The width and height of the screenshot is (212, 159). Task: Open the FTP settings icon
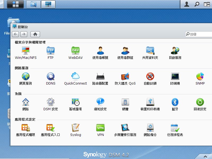50,53
